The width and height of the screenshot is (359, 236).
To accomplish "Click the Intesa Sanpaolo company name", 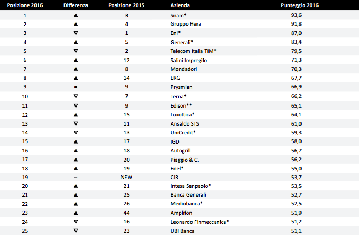I will pyautogui.click(x=190, y=186).
